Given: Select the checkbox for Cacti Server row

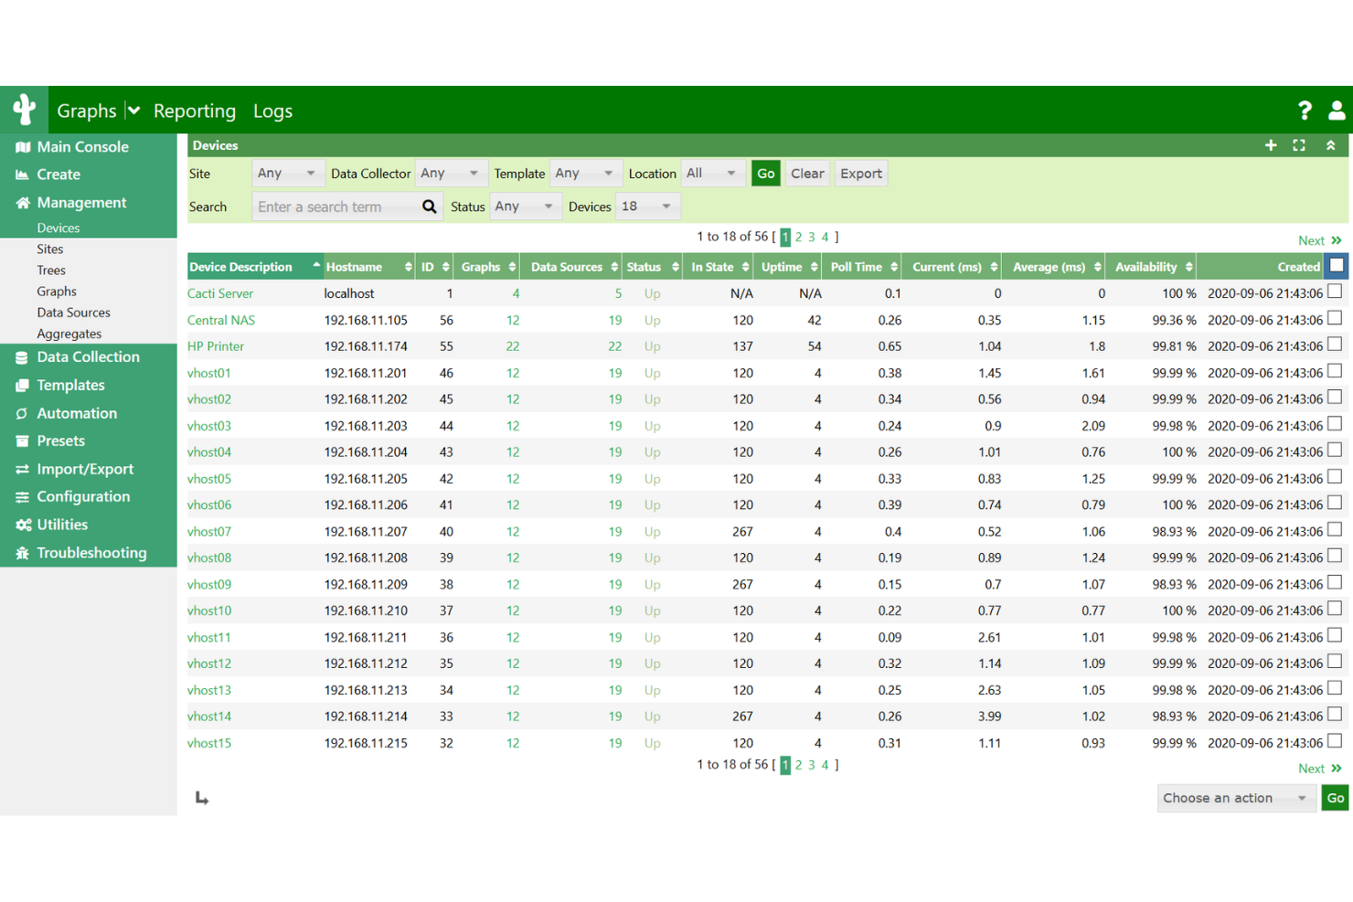Looking at the screenshot, I should [x=1334, y=292].
